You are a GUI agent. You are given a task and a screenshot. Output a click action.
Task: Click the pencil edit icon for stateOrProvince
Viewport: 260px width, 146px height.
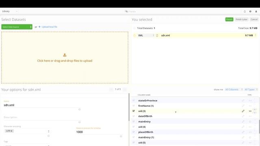point(243,101)
